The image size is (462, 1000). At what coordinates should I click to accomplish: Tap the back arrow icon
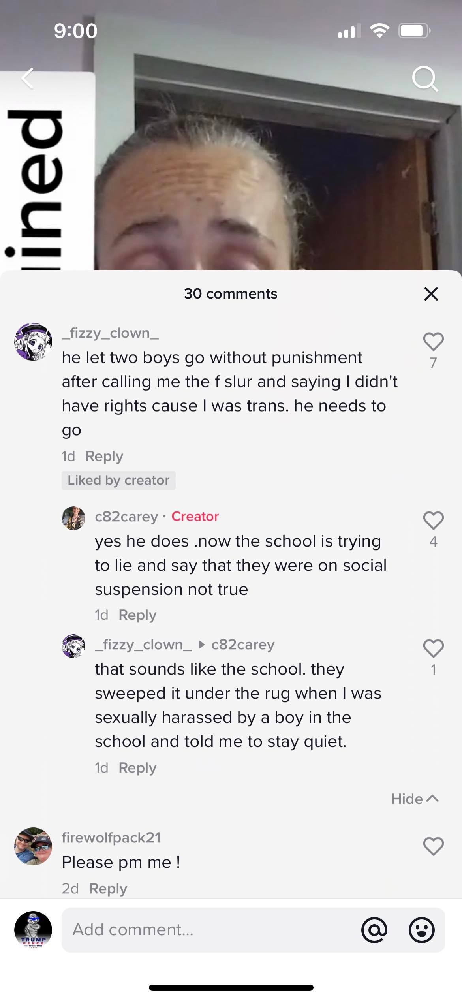point(28,78)
